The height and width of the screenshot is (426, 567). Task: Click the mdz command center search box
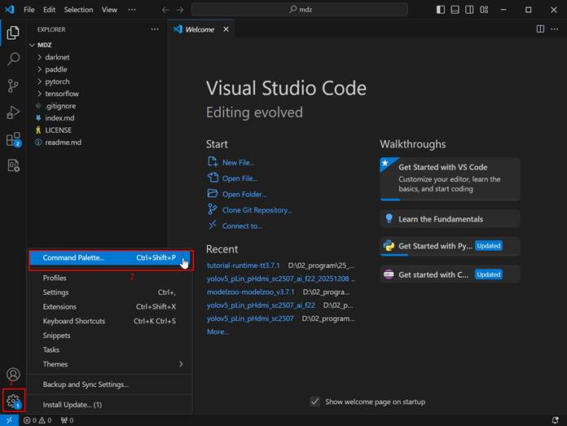pos(300,10)
